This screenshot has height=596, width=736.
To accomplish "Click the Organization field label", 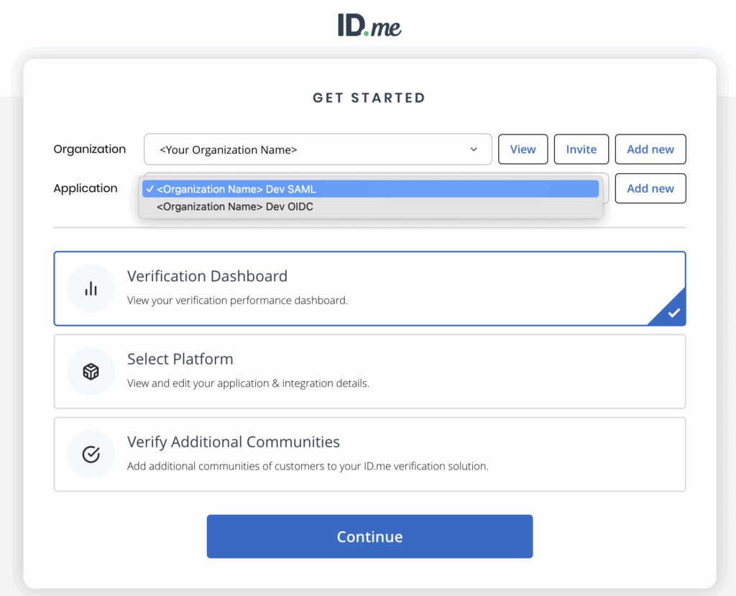I will tap(90, 149).
